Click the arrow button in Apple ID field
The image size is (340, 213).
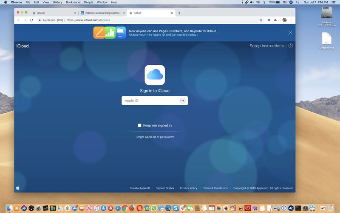(183, 101)
